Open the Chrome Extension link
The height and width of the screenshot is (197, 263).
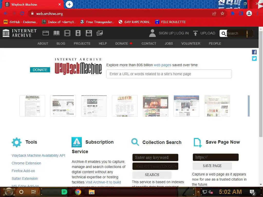(x=26, y=163)
